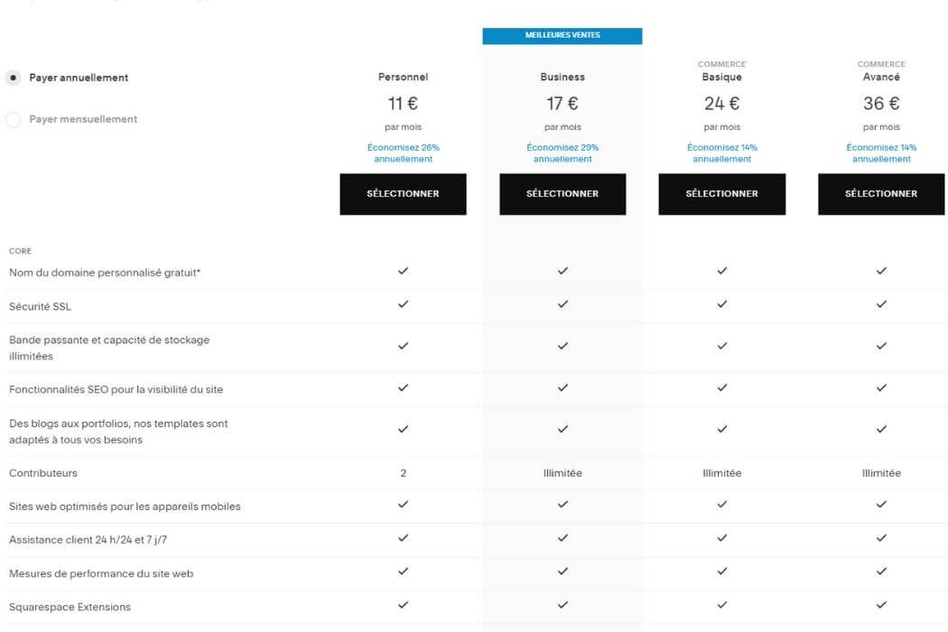The width and height of the screenshot is (948, 632).
Task: Click the MEILLEURES VENTES banner above Business
Action: pyautogui.click(x=562, y=34)
